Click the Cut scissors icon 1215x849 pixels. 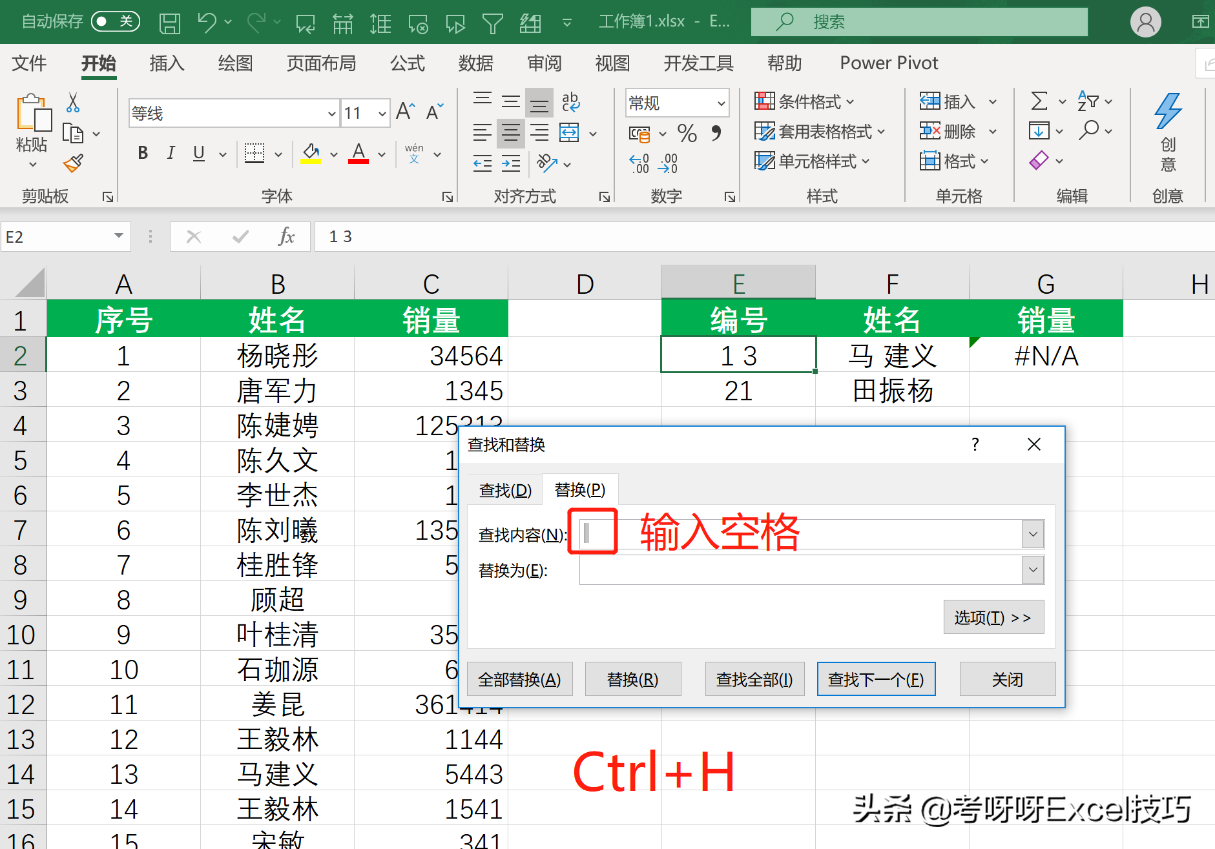73,103
